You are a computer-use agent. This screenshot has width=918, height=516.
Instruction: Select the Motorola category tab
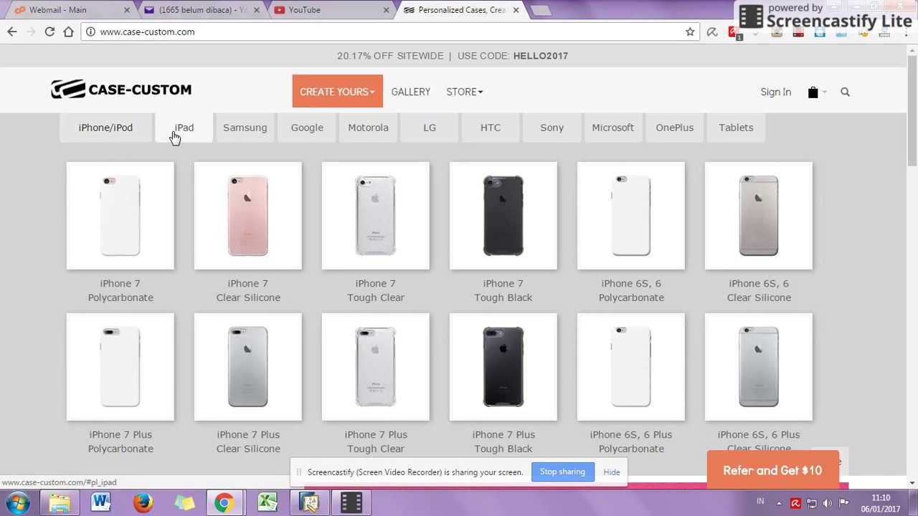tap(368, 128)
